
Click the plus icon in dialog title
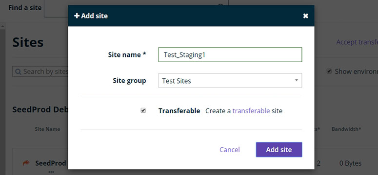pos(77,16)
